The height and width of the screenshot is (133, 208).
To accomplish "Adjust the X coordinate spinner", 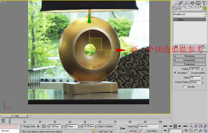I will [x=62, y=126].
